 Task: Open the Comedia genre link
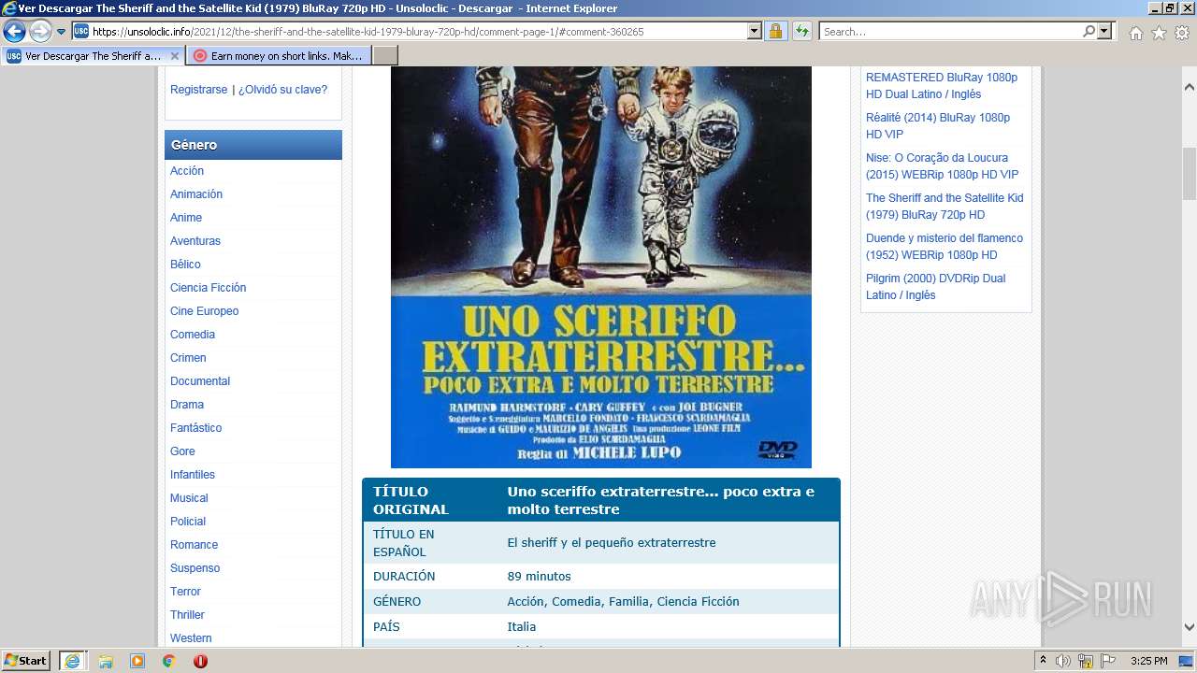click(x=193, y=335)
